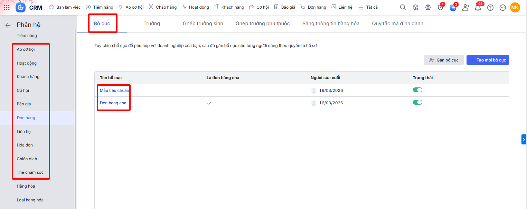Open the NK user avatar
This screenshot has width=527, height=209.
click(x=515, y=7)
